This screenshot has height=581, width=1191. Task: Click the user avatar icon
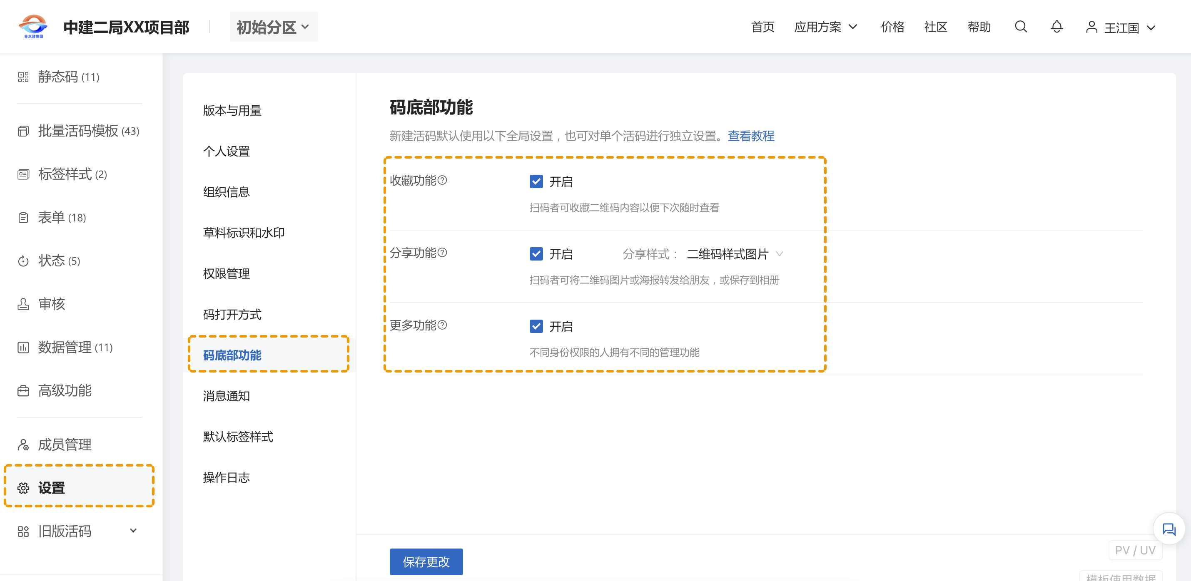tap(1091, 27)
